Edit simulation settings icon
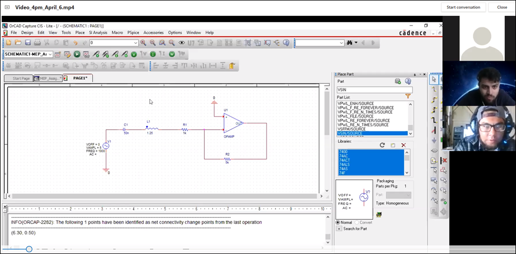This screenshot has width=516, height=254. [x=67, y=54]
